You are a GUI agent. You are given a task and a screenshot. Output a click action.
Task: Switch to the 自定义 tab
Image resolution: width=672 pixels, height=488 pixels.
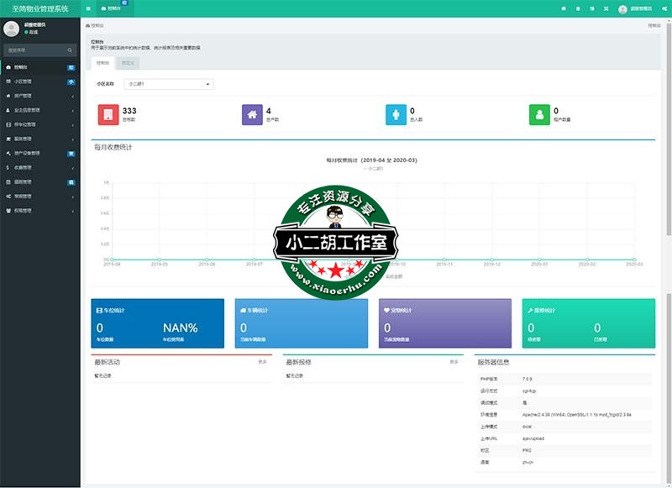pyautogui.click(x=127, y=63)
